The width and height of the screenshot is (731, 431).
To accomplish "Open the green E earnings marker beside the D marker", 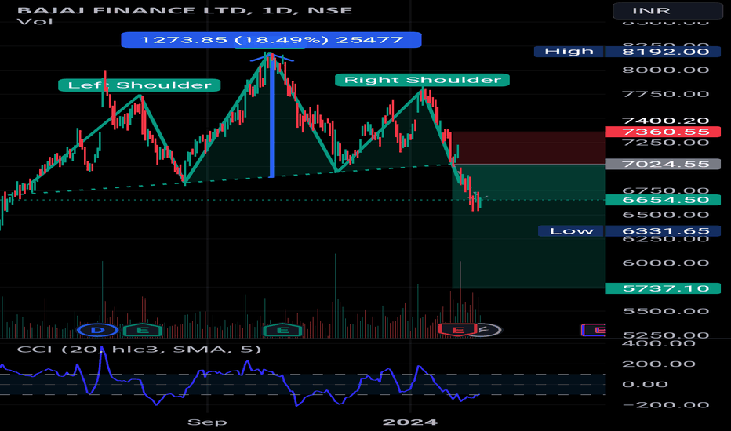I will point(144,331).
